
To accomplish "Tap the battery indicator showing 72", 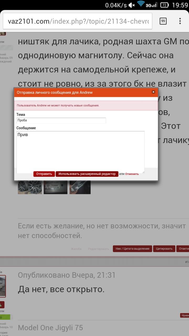I will (164, 5).
